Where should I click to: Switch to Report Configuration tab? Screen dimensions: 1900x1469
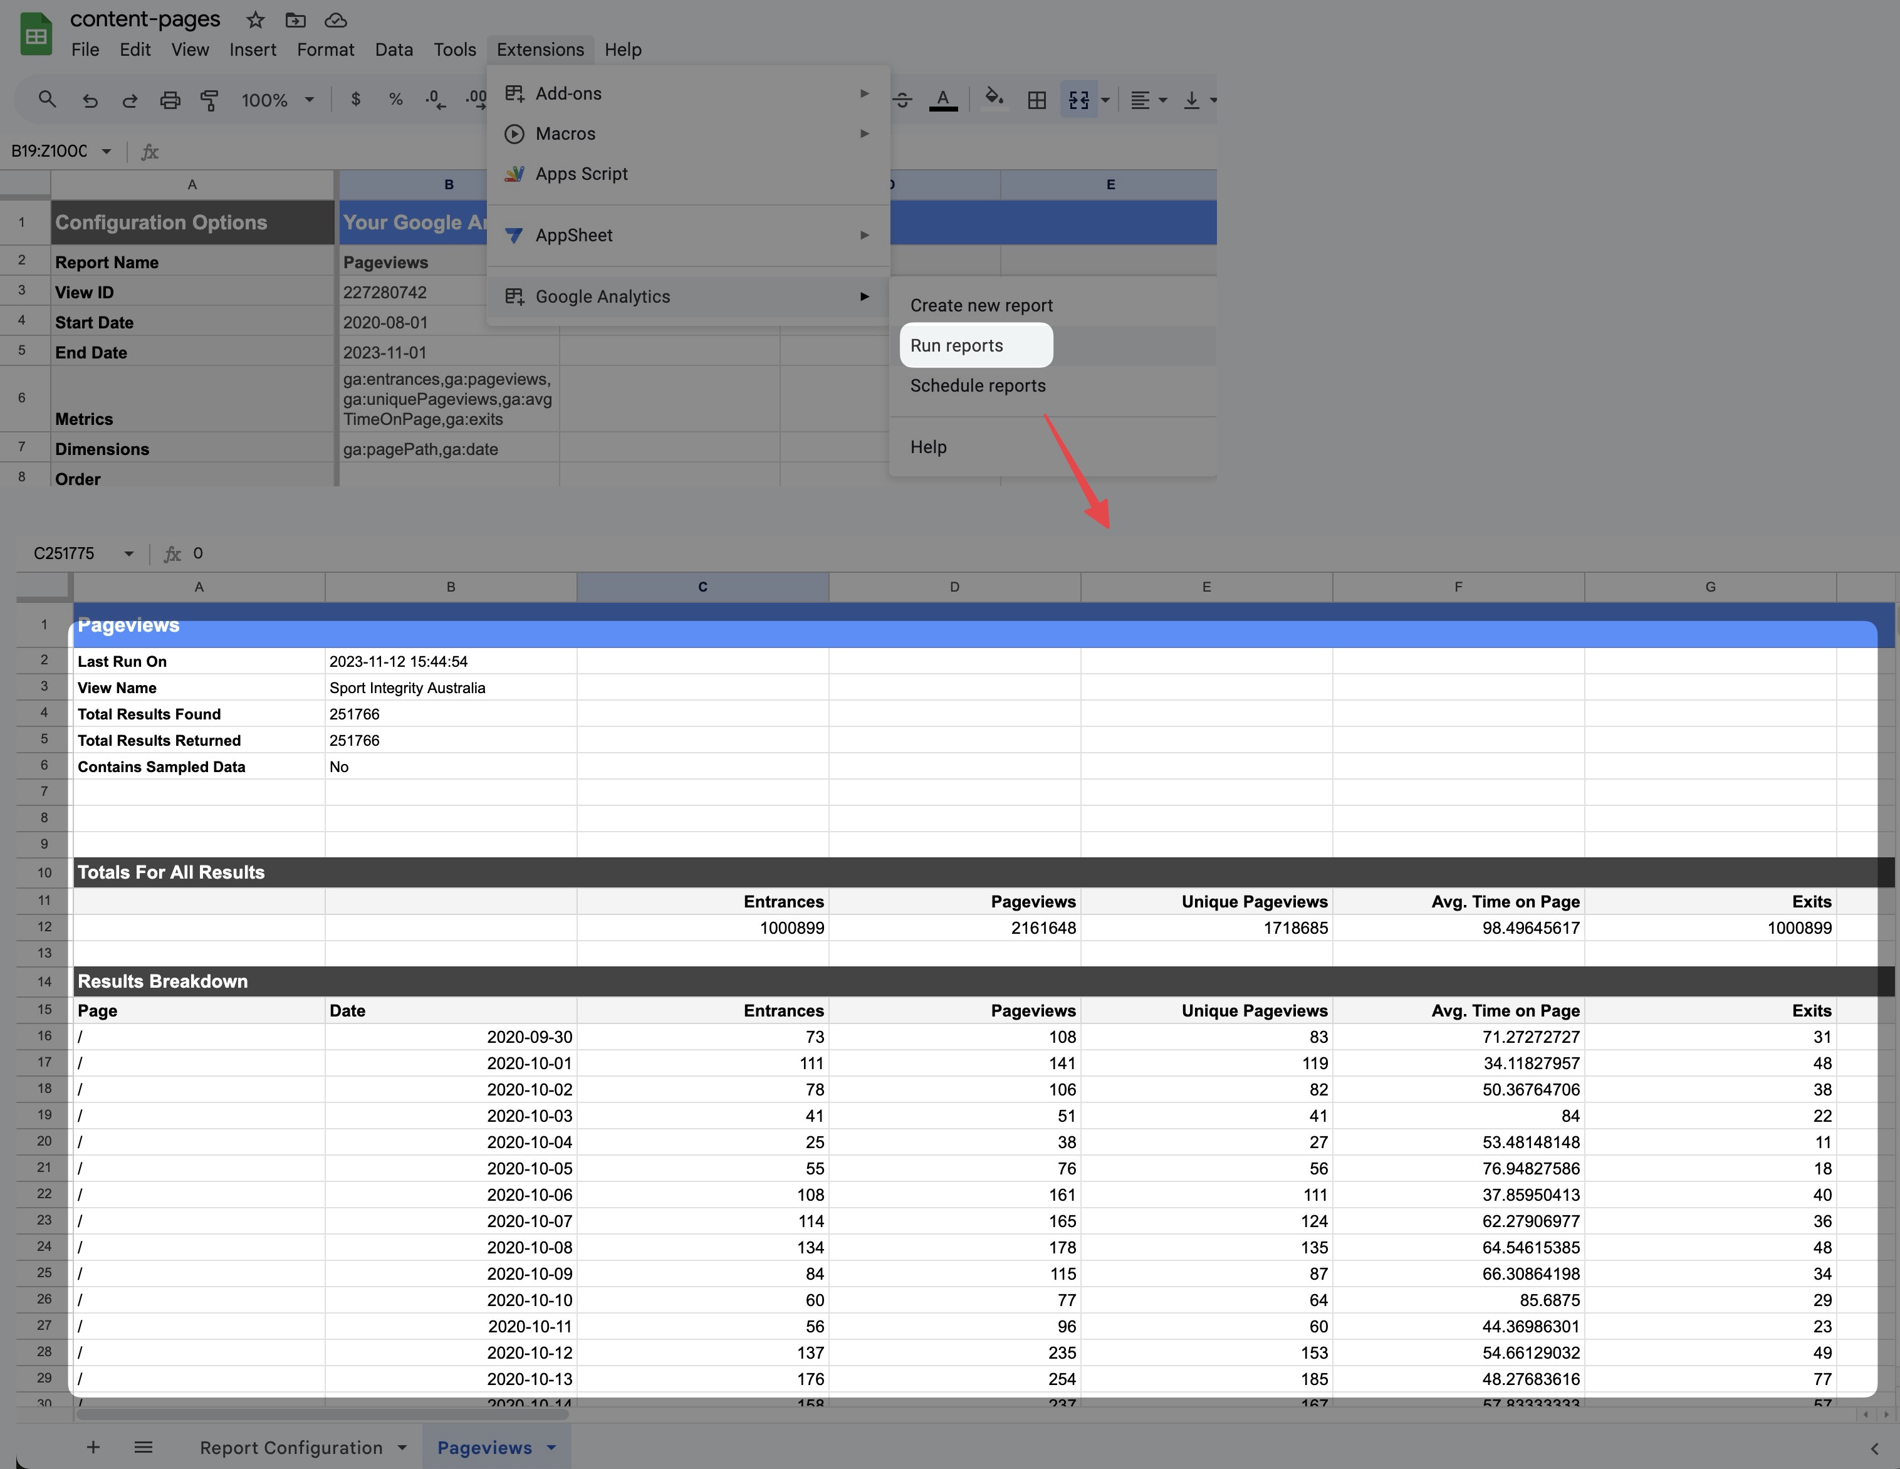(291, 1447)
